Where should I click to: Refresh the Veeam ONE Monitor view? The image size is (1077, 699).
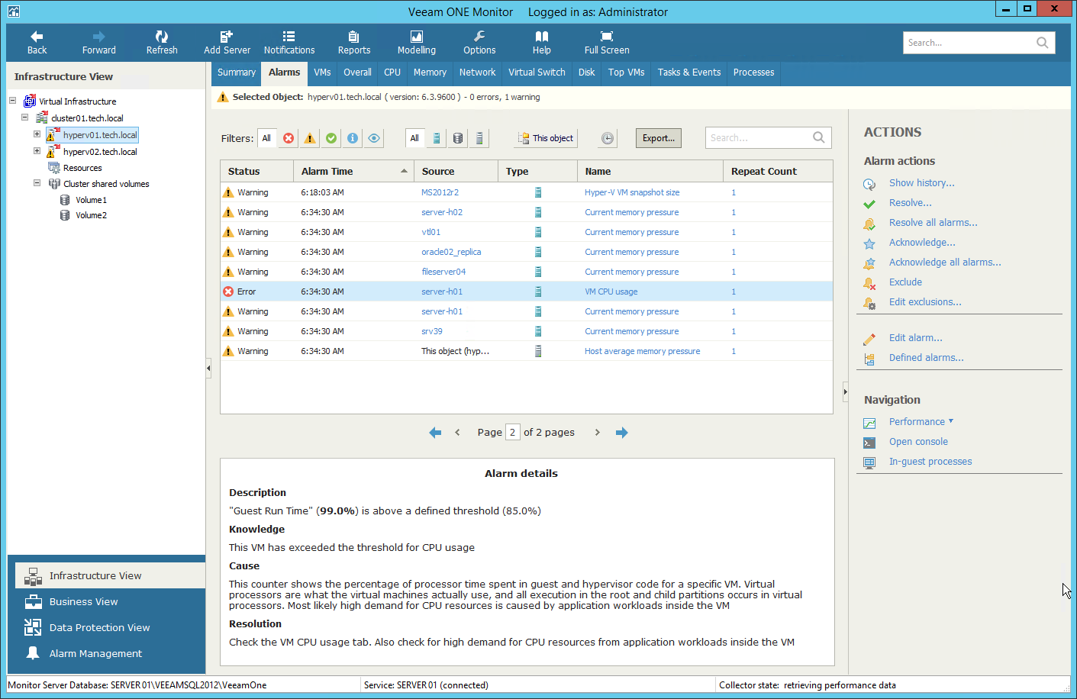pos(162,43)
